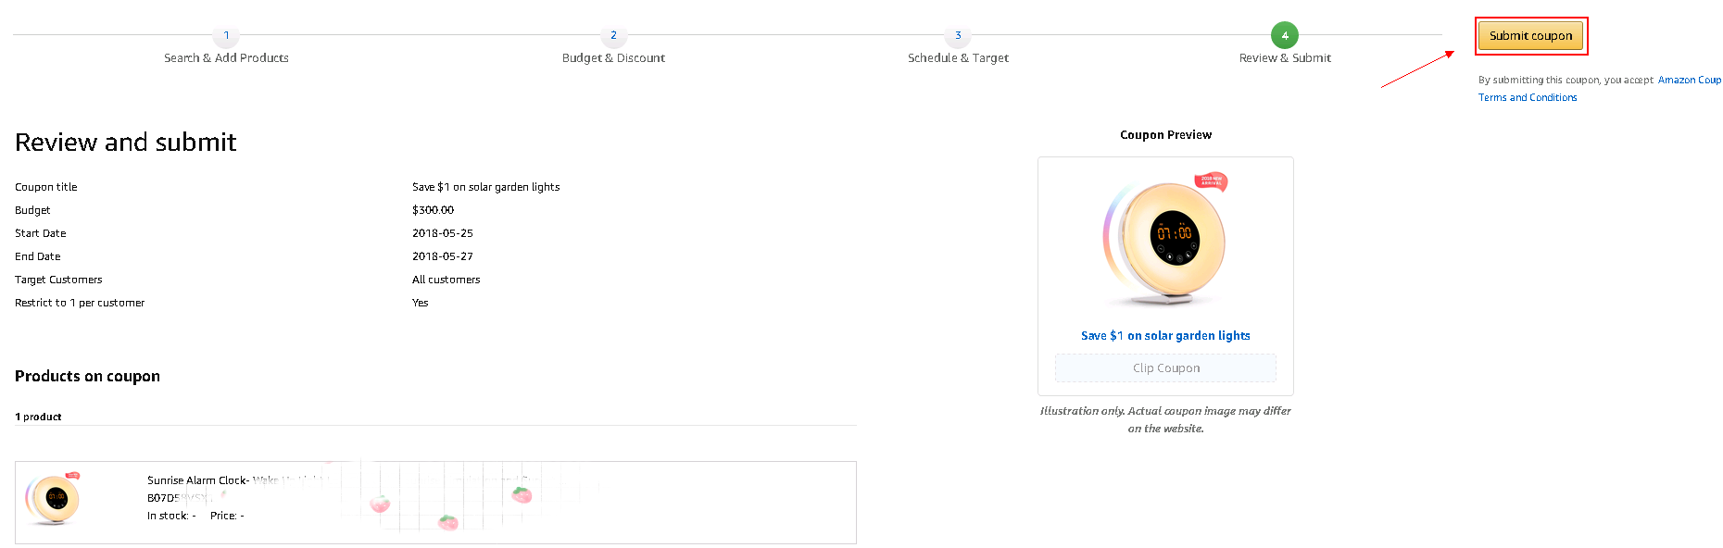This screenshot has height=548, width=1723.
Task: Click the blue coupon title in the preview card
Action: coord(1165,336)
